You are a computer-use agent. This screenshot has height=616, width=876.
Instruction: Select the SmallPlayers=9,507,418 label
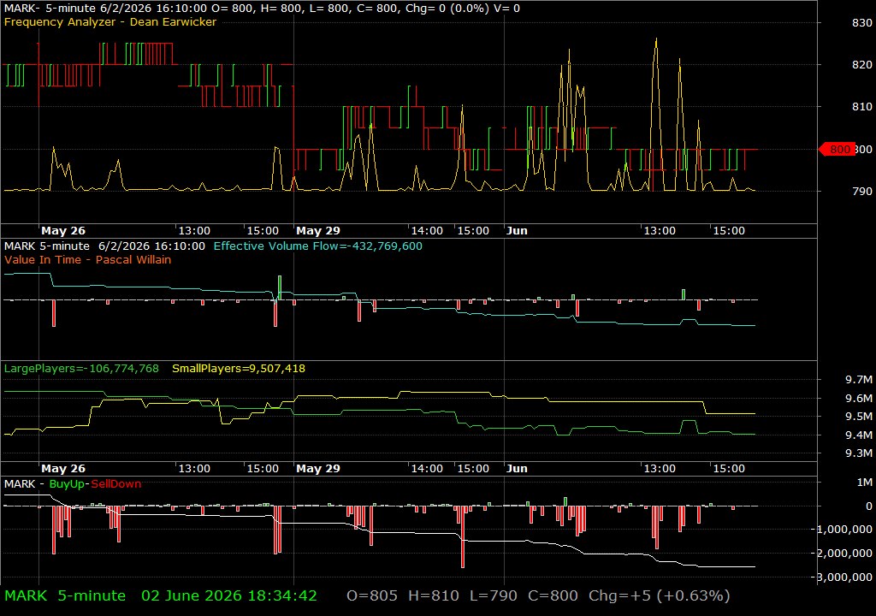239,369
